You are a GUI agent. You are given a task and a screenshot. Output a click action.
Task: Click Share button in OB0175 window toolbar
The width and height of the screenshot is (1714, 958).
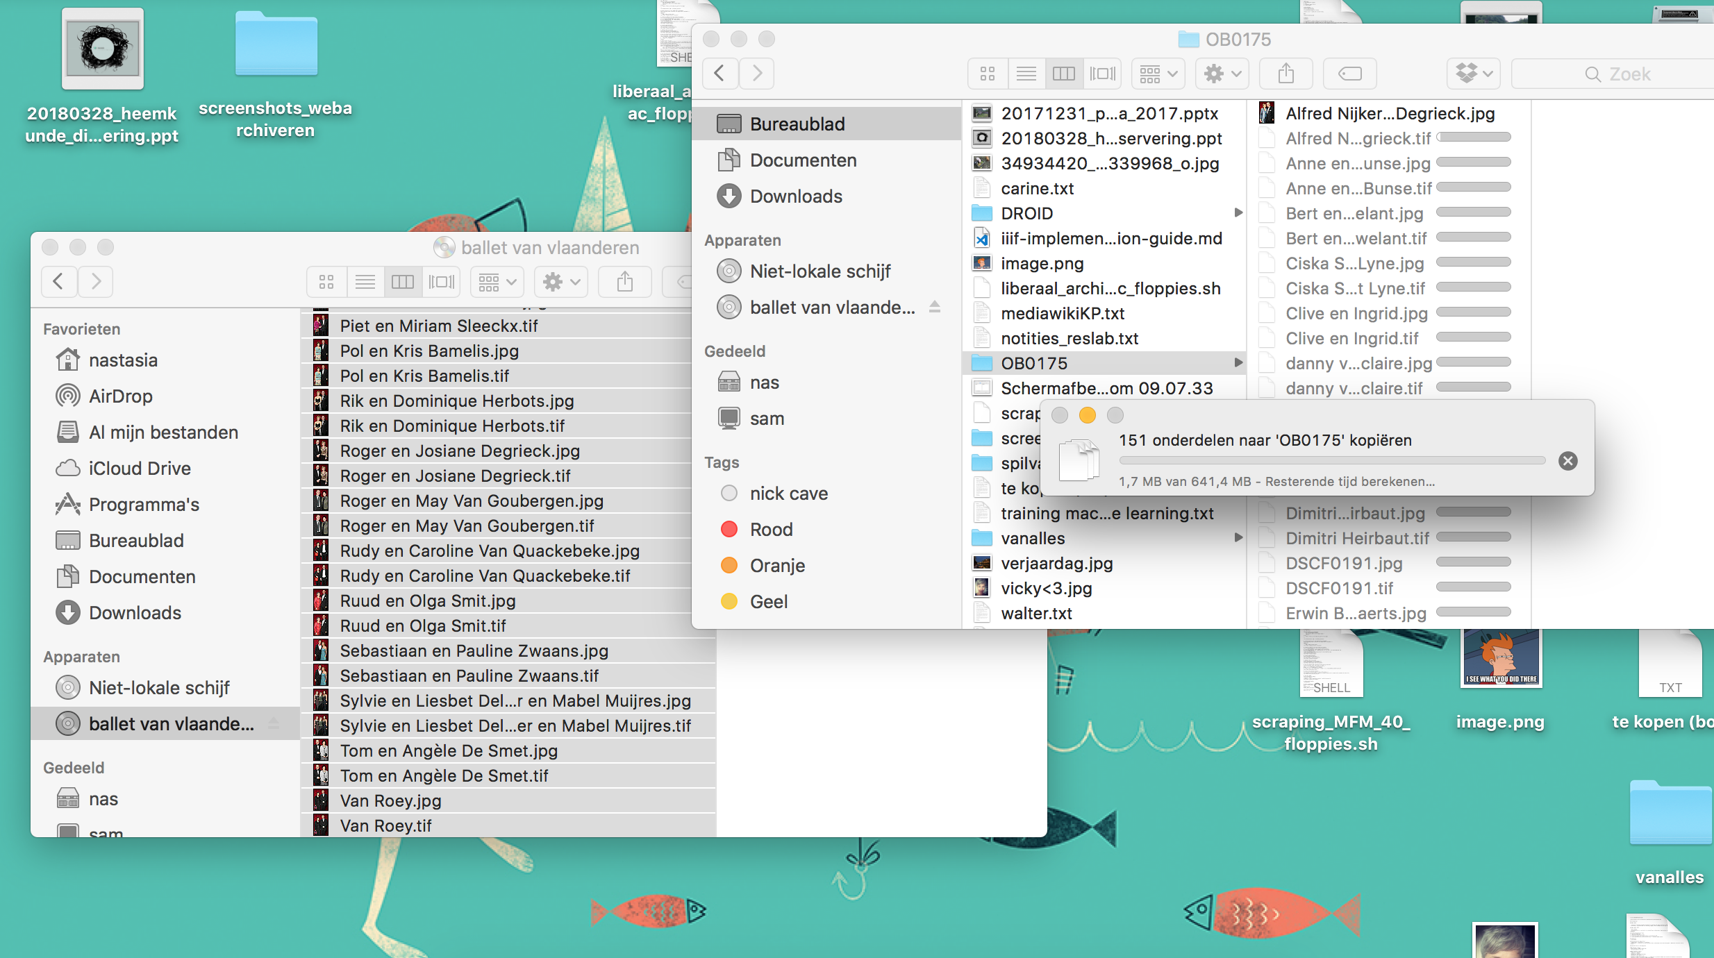pos(1286,74)
